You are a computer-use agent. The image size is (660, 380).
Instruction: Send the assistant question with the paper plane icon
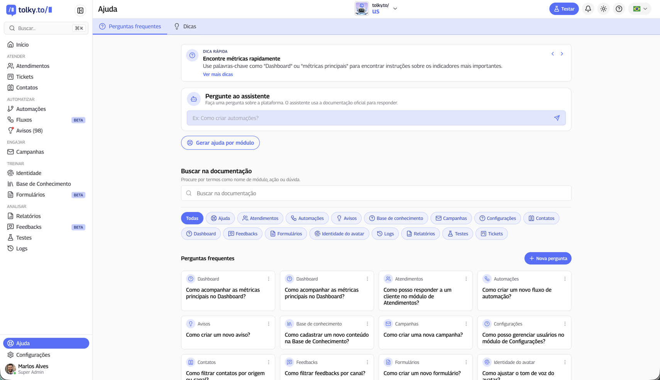pyautogui.click(x=557, y=118)
